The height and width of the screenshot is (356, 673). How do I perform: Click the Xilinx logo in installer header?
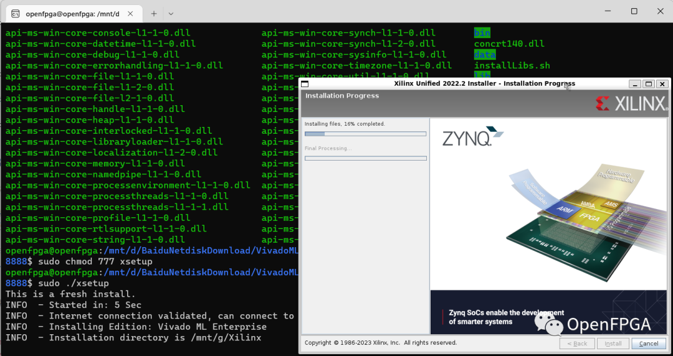point(631,103)
